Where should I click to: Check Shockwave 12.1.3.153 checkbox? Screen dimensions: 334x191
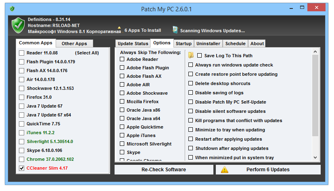coord(21,89)
